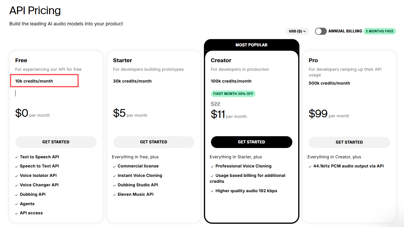404x227 pixels.
Task: Click the 2 Months Free badge
Action: tap(379, 31)
